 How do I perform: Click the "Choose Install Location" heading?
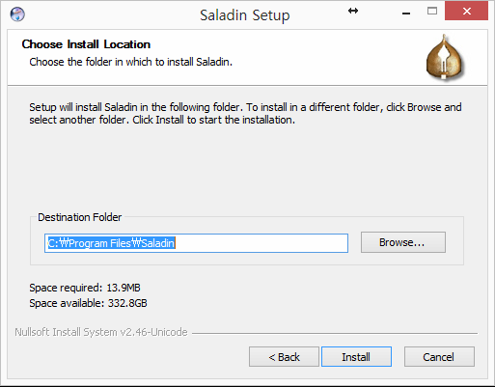click(86, 44)
